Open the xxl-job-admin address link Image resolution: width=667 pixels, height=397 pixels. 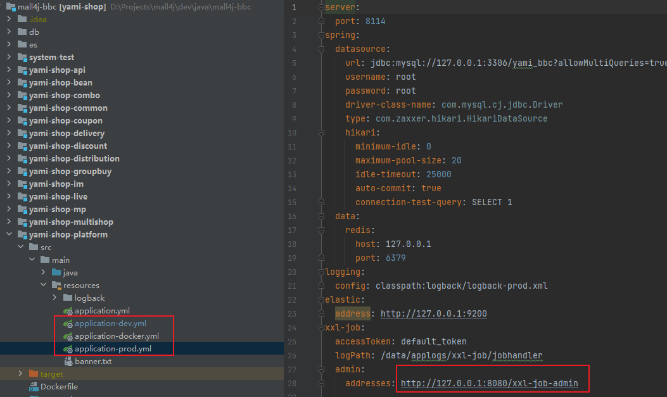[489, 384]
